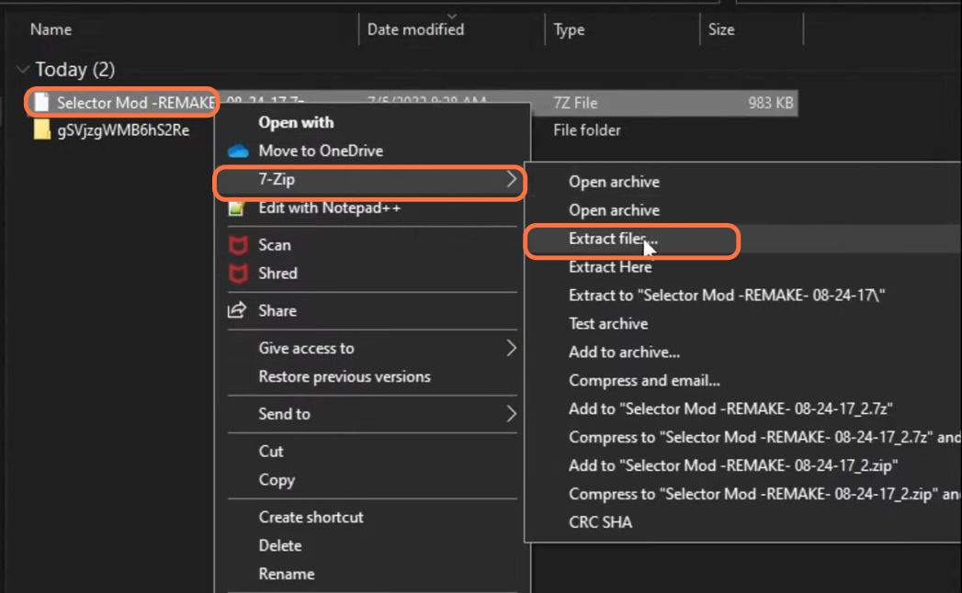This screenshot has width=962, height=593.
Task: Choose Edit with Notepad++
Action: (330, 207)
